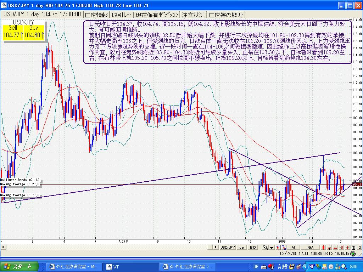363x272 pixels.
Task: Open the day timeframe selector
Action: (242, 247)
